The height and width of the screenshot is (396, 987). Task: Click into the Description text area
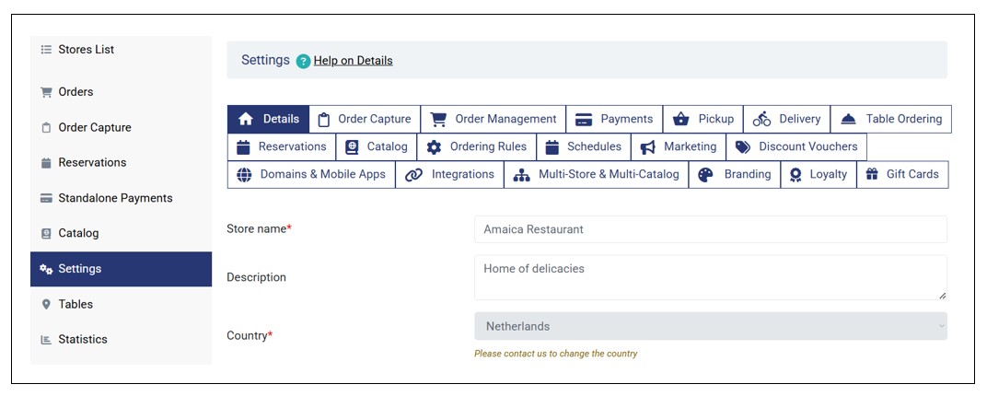click(710, 277)
